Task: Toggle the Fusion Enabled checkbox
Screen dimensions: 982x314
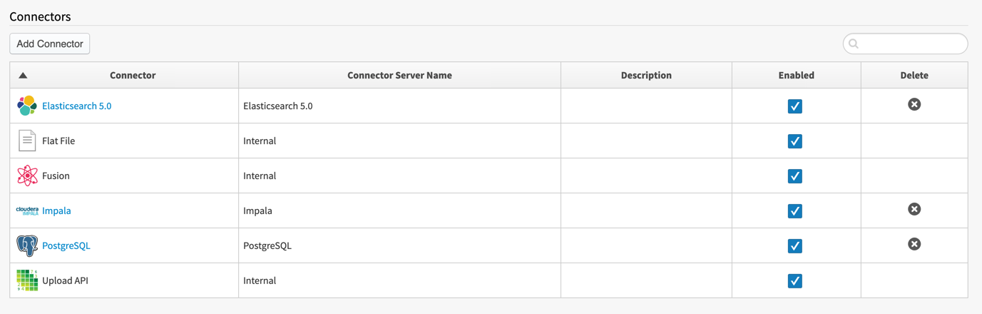Action: [x=795, y=176]
